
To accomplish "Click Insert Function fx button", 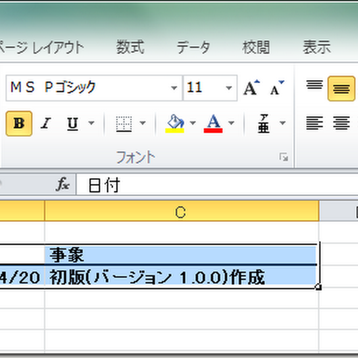I will (x=63, y=184).
